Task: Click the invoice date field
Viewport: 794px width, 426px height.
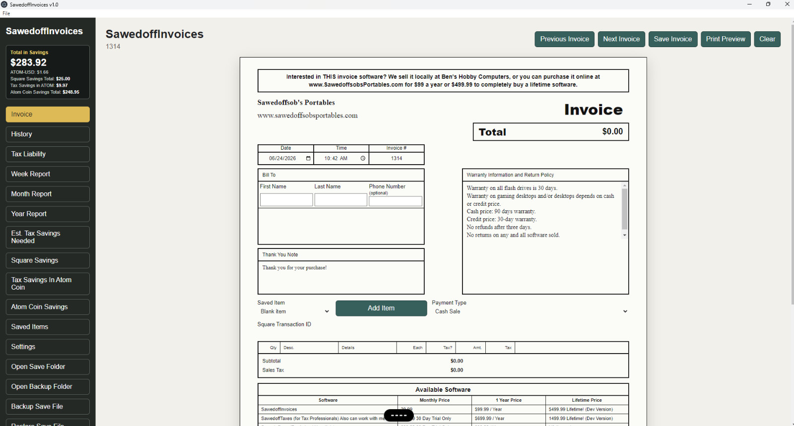Action: (x=286, y=159)
